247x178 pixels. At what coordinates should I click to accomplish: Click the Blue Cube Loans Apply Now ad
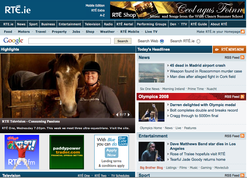112,152
